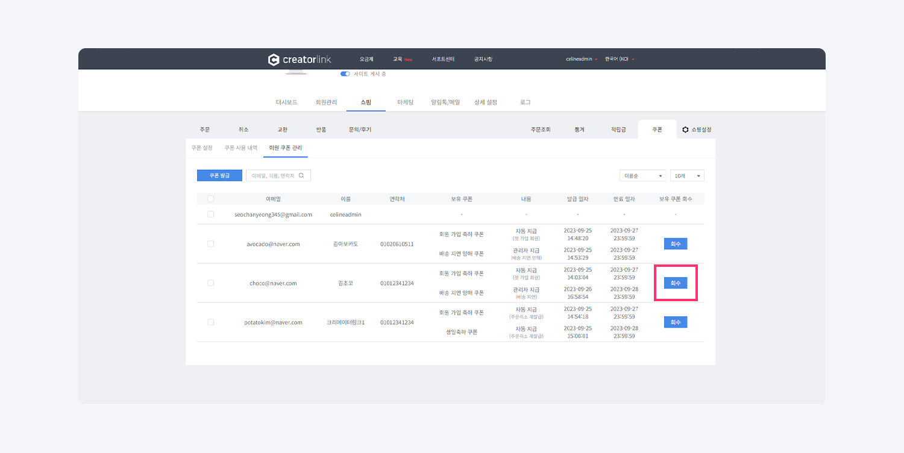Click the search magnifier icon
Viewport: 904px width, 453px height.
point(302,175)
